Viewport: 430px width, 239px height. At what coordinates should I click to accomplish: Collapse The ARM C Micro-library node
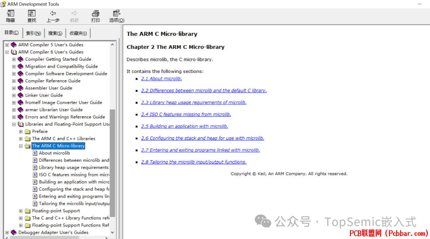pos(21,146)
